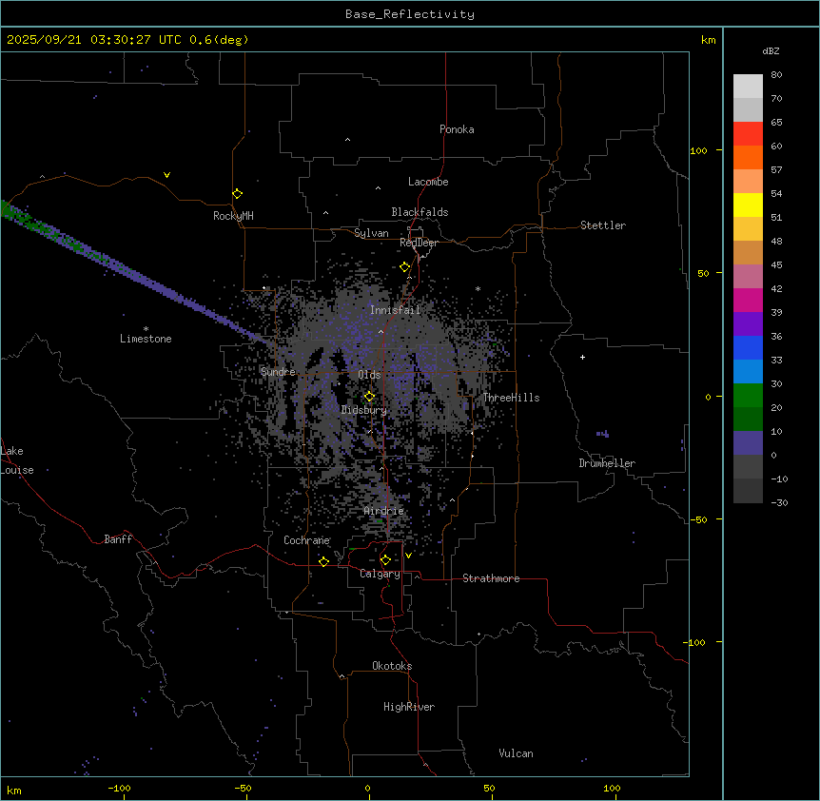Select the Ponoka label at the top
This screenshot has width=820, height=801.
click(x=457, y=129)
